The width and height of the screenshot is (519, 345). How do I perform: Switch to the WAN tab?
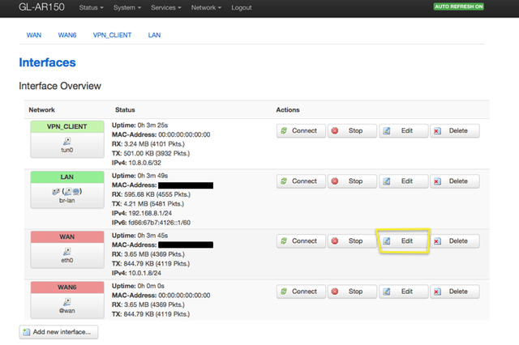(x=34, y=35)
